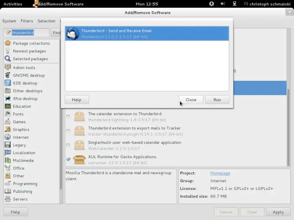Open the Activities overview
This screenshot has width=294, height=220.
coord(13,4)
